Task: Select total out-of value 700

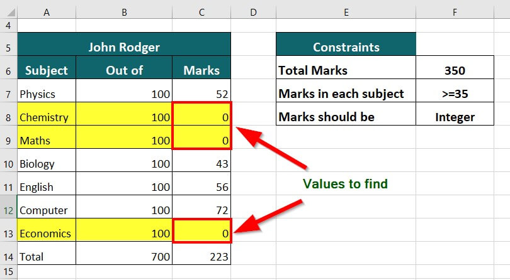Action: point(124,253)
